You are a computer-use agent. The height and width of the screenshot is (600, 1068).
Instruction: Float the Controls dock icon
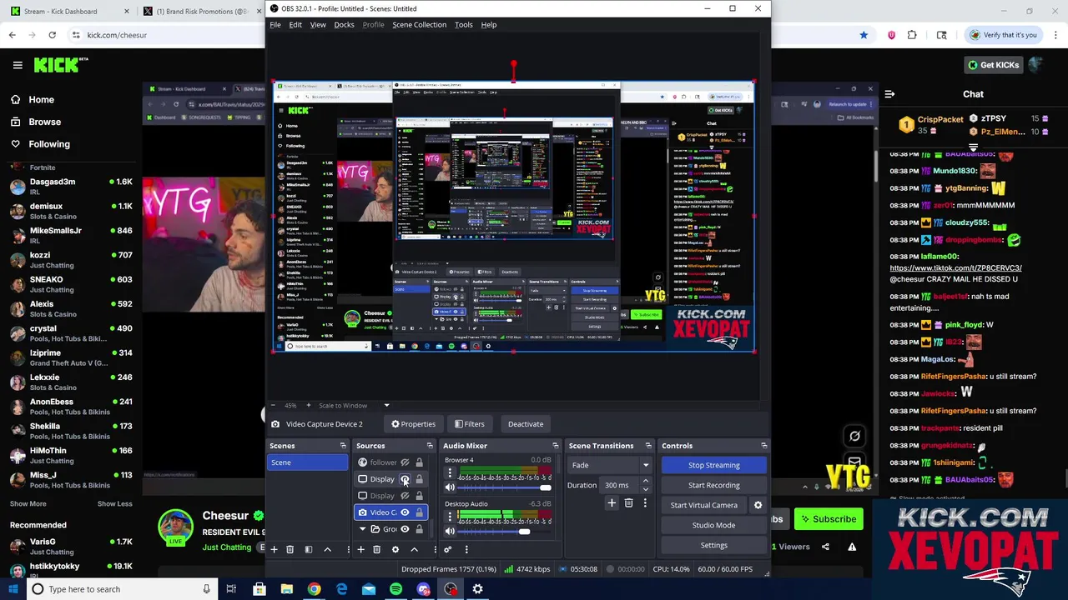[x=763, y=446]
